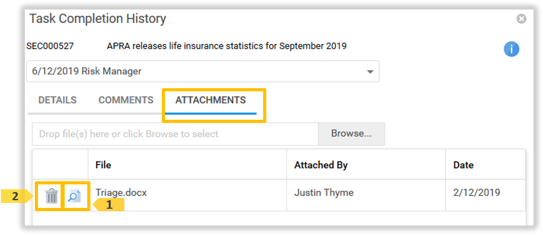Screen dimensions: 543x235
Task: Click the SEC000527 task ID
Action: 50,46
